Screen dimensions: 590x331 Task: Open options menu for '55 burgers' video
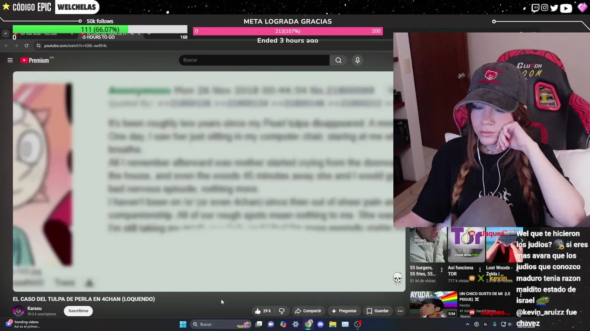(442, 270)
